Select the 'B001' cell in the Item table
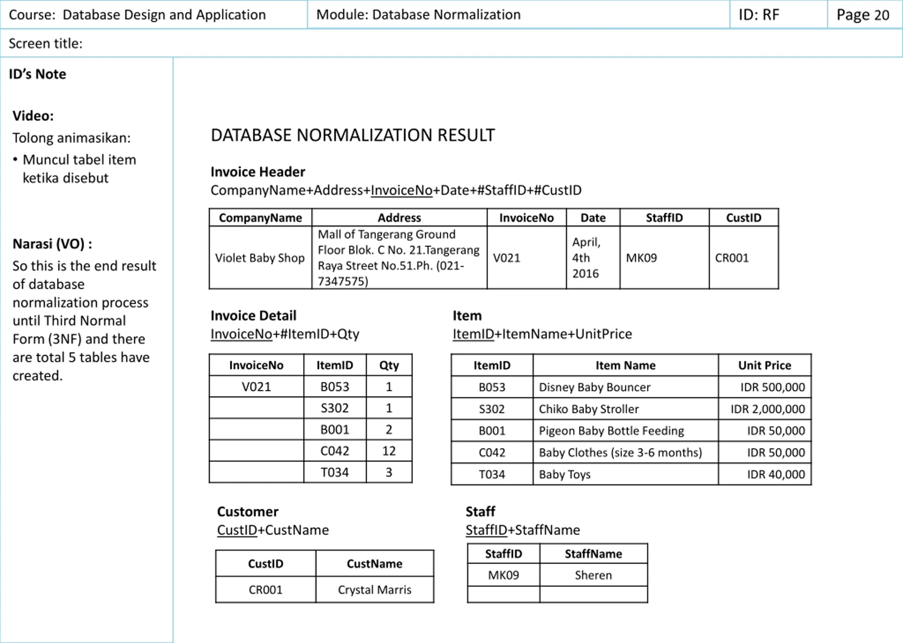903x643 pixels. [x=492, y=431]
